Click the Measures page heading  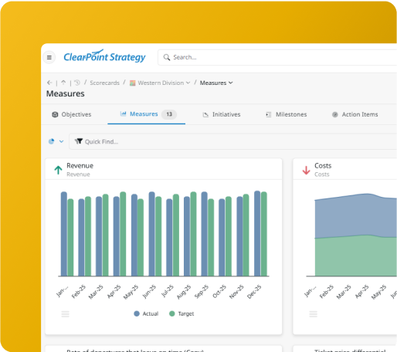(x=66, y=93)
